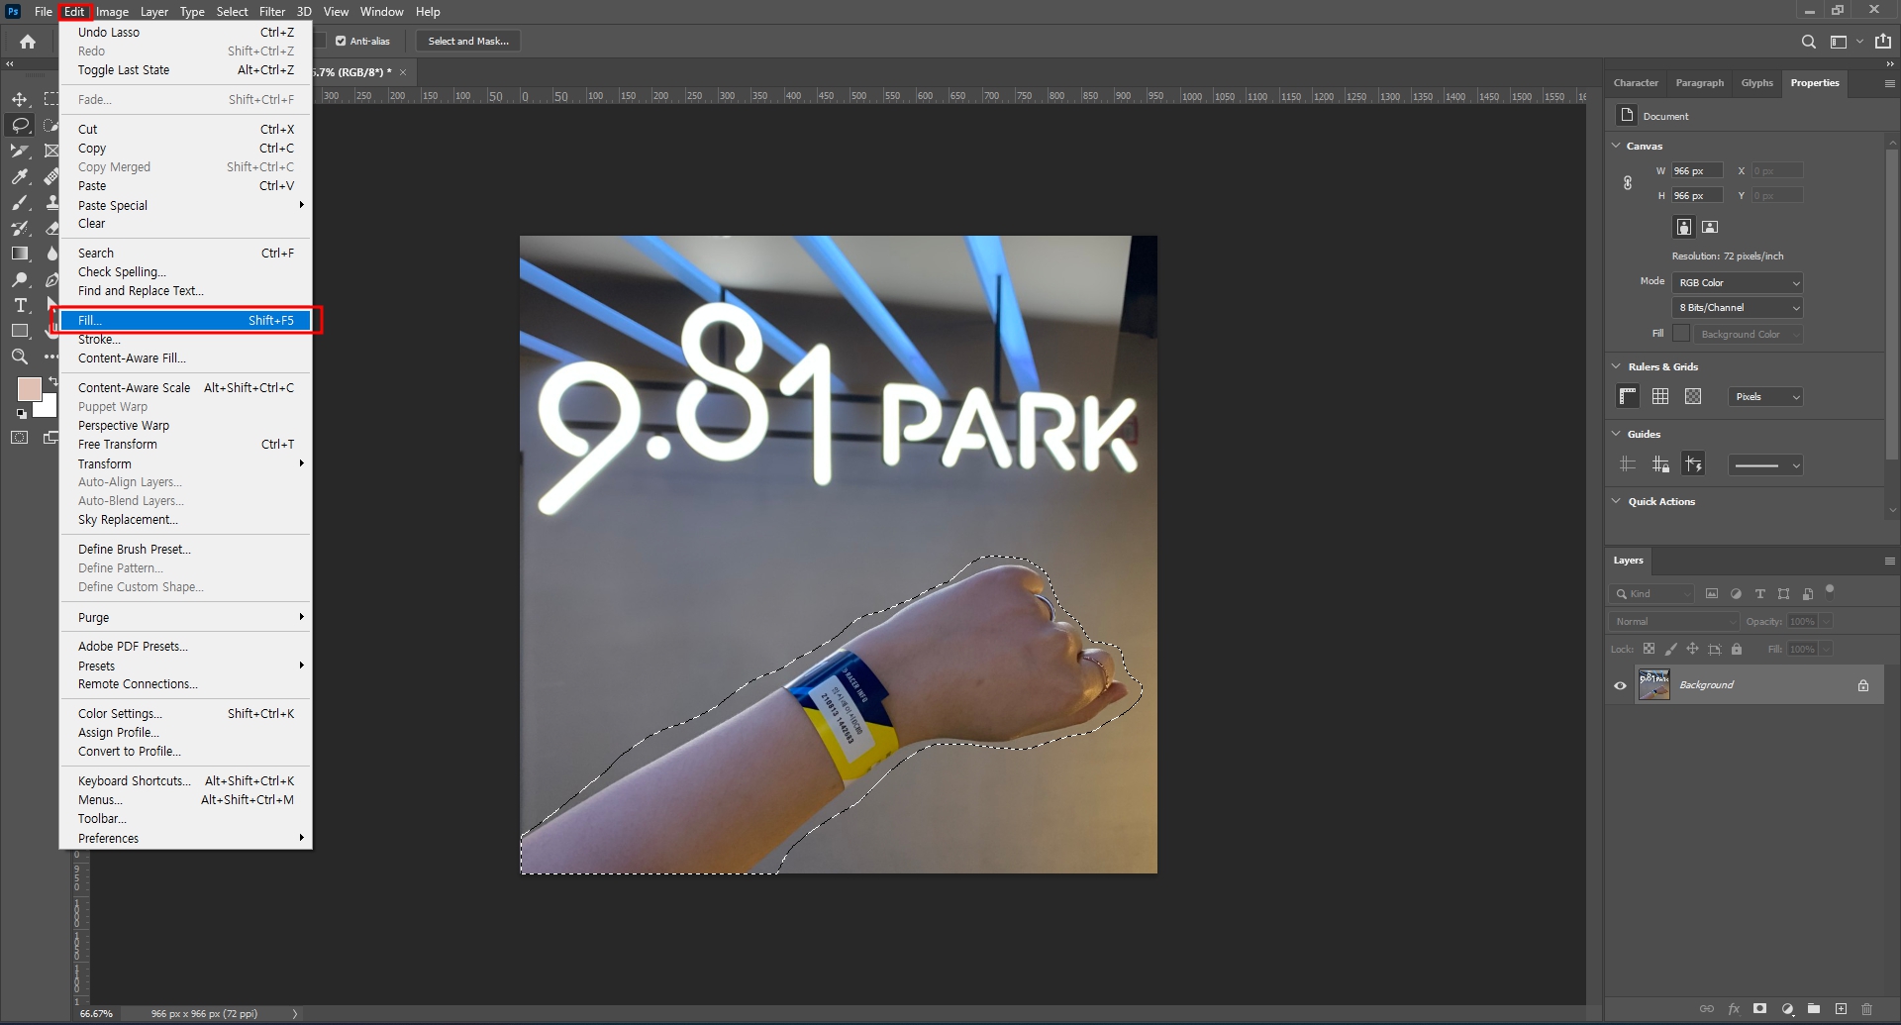Toggle rulers visibility in Rulers & Grids
Screen dimensions: 1901x1025
1627,396
